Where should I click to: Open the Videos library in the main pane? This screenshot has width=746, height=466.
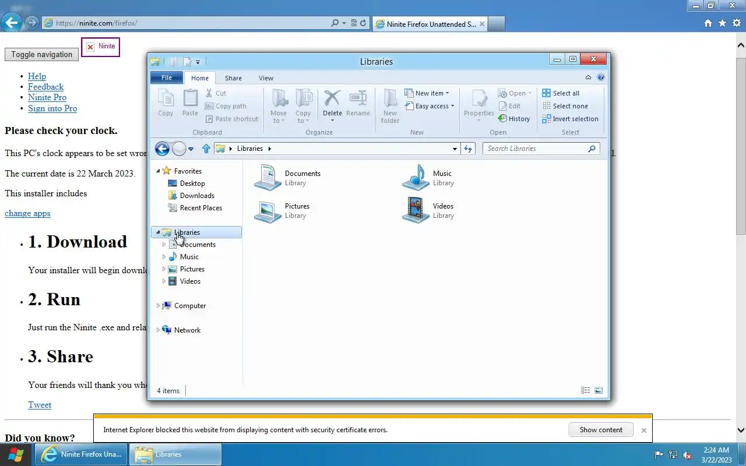pos(428,210)
